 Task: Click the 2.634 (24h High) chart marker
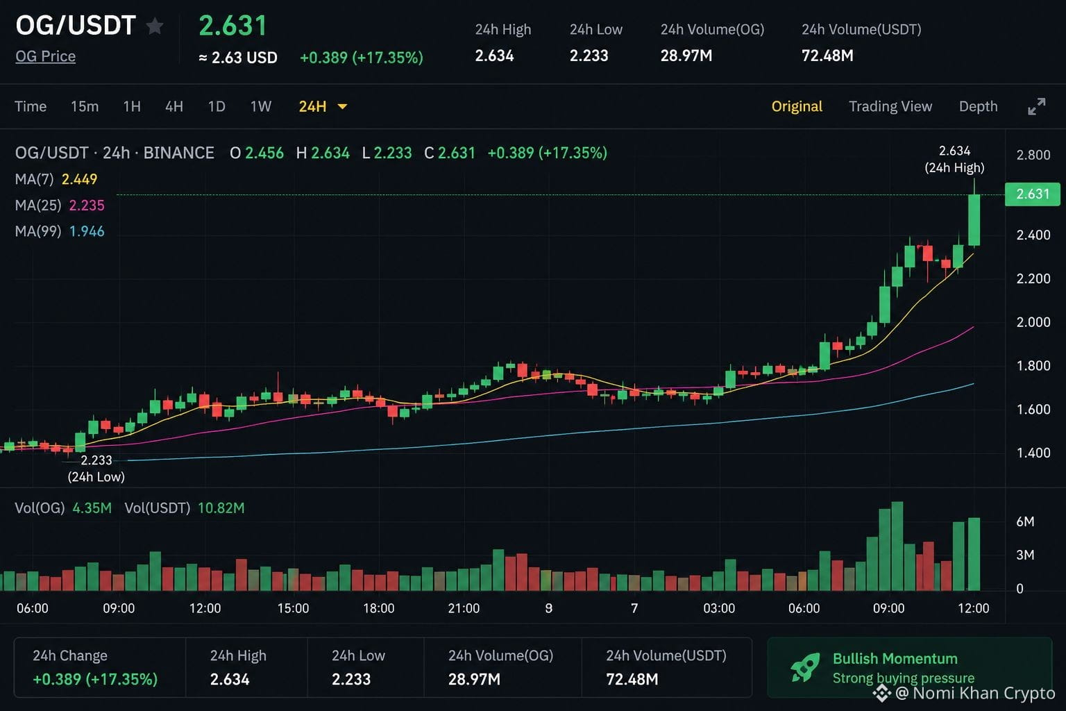pos(954,159)
